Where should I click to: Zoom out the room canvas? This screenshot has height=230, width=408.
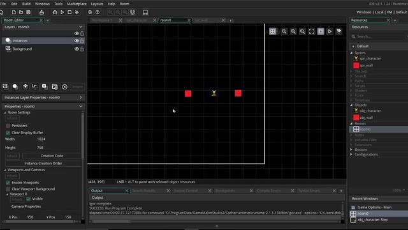[284, 31]
